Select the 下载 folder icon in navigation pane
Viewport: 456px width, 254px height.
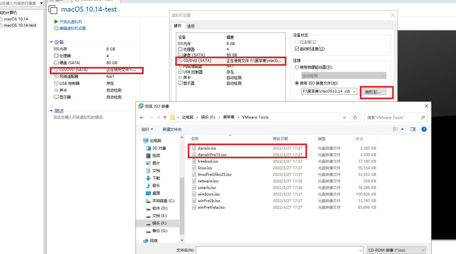coord(148,178)
